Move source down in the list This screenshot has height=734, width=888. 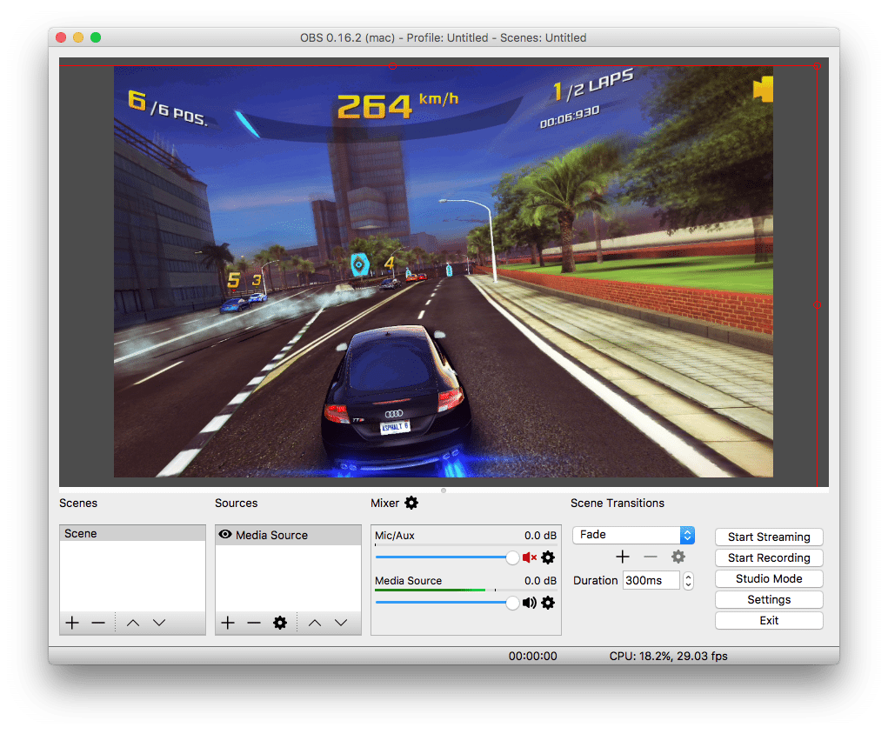pyautogui.click(x=341, y=623)
